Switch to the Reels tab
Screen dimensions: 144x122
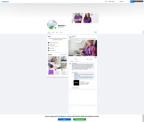coord(57,32)
